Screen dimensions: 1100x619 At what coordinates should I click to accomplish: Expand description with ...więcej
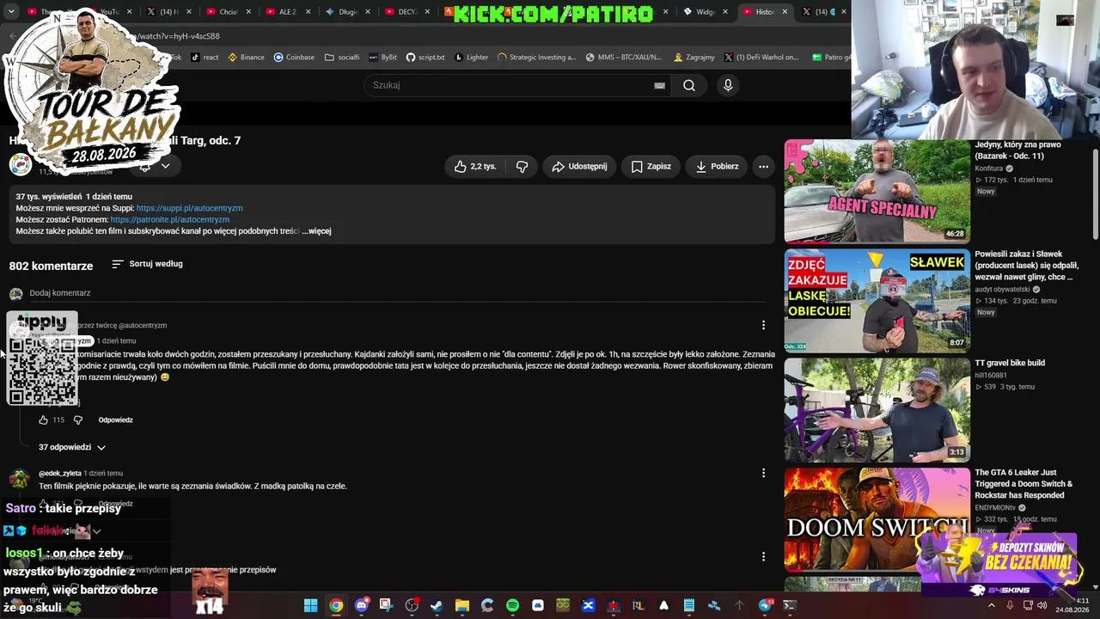[x=316, y=231]
